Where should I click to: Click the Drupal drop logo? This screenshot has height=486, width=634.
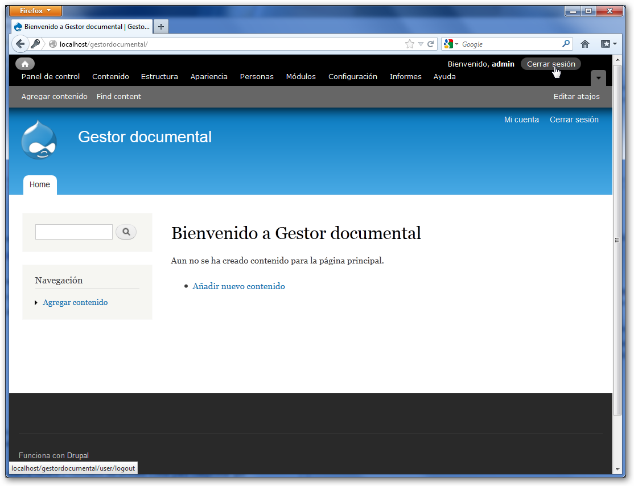(39, 140)
